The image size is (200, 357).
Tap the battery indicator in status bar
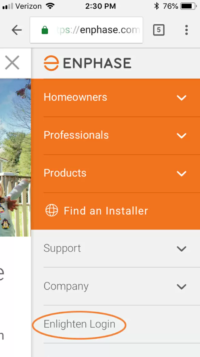click(x=188, y=6)
